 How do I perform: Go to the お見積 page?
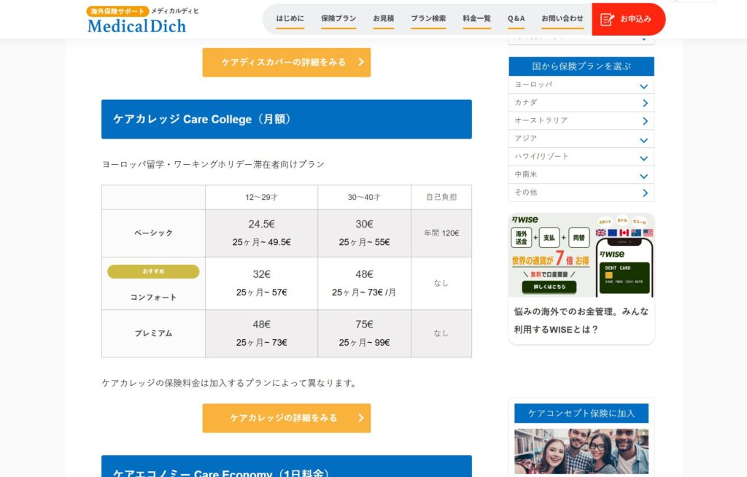pos(383,18)
